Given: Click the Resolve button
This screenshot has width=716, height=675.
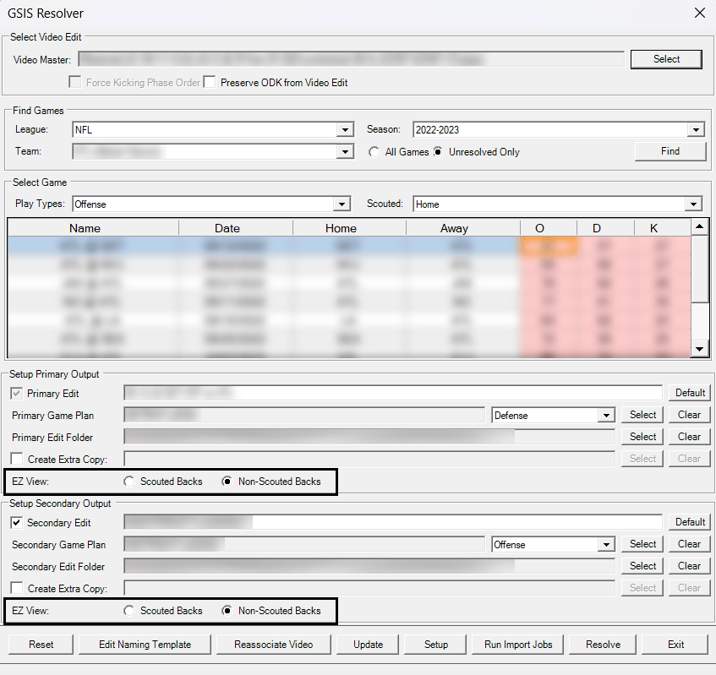Looking at the screenshot, I should (603, 645).
